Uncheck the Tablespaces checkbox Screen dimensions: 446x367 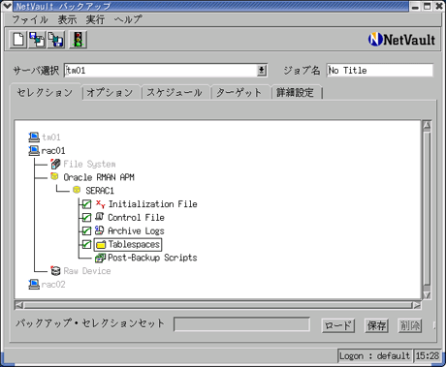tap(86, 244)
